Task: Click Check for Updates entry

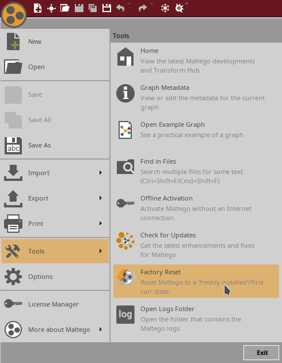Action: point(196,245)
